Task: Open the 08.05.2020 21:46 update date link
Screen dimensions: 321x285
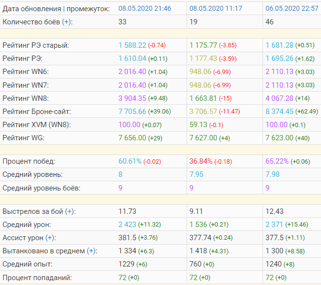Action: tap(145, 9)
